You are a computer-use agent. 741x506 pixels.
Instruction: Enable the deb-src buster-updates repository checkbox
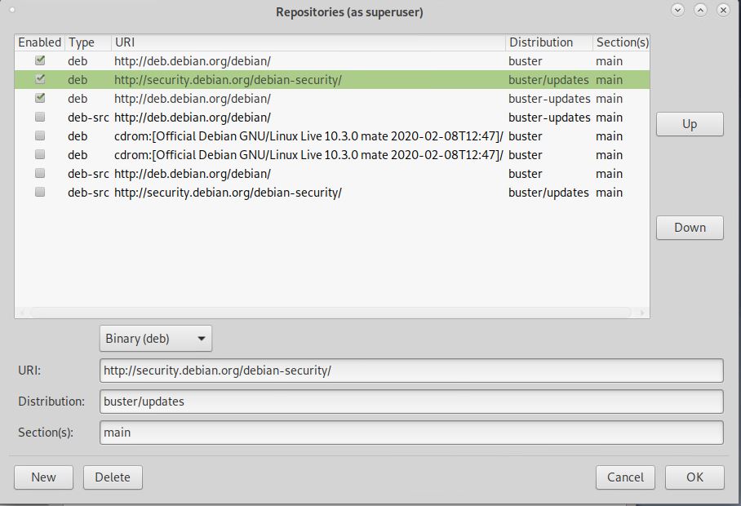[39, 118]
